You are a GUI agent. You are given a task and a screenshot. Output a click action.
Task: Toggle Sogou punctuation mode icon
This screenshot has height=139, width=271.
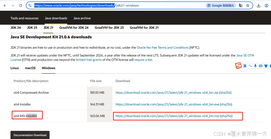(x=250, y=66)
